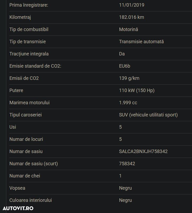The width and height of the screenshot is (192, 213).
Task: Click the engine size 1.999 cc
Action: [128, 103]
